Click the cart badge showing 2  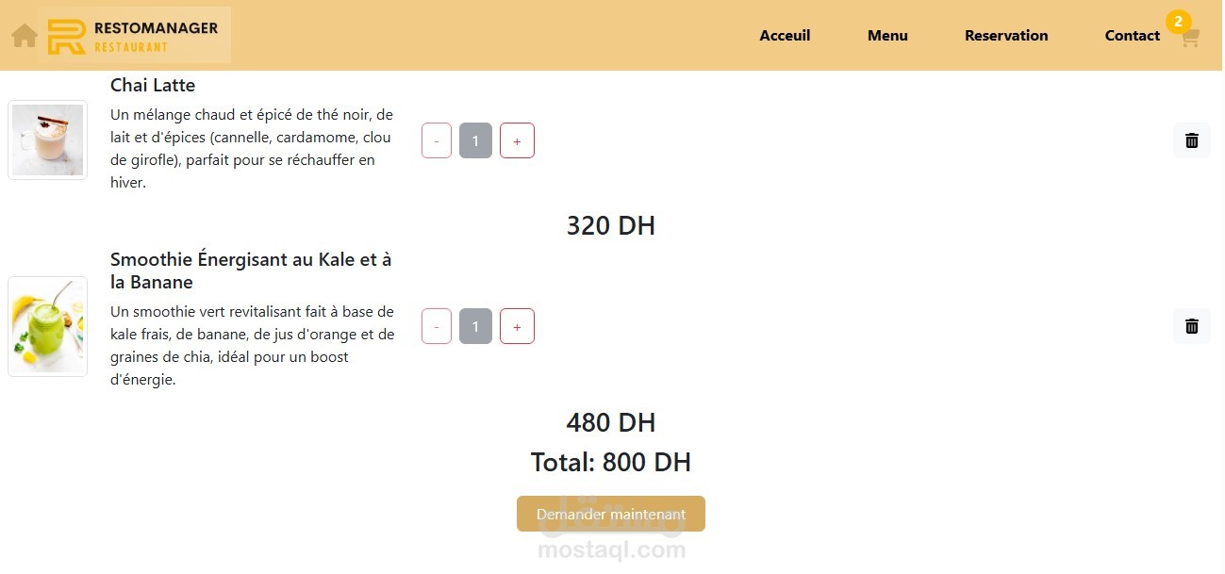pos(1179,22)
